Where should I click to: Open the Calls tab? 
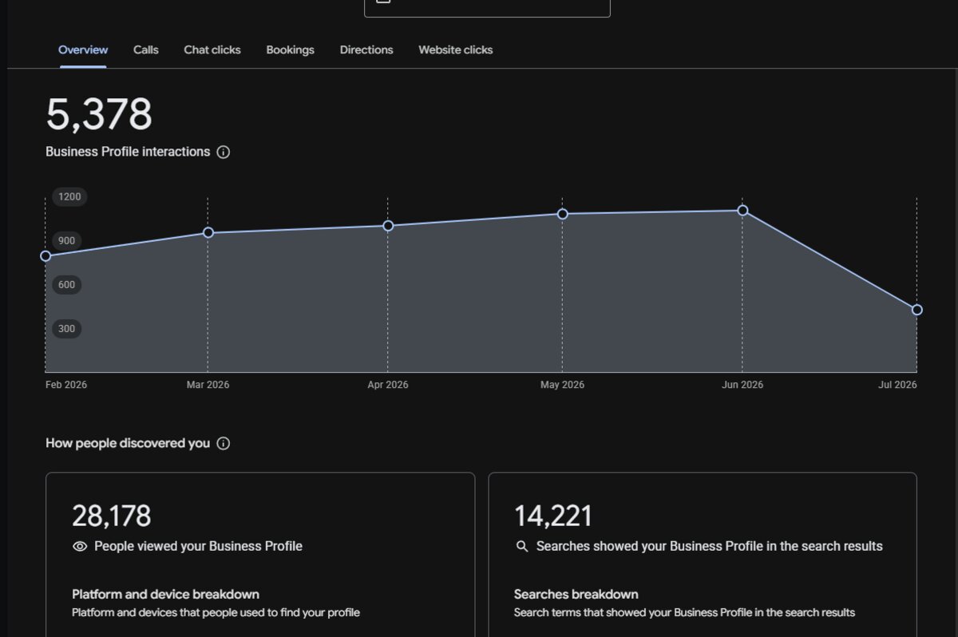pyautogui.click(x=146, y=49)
